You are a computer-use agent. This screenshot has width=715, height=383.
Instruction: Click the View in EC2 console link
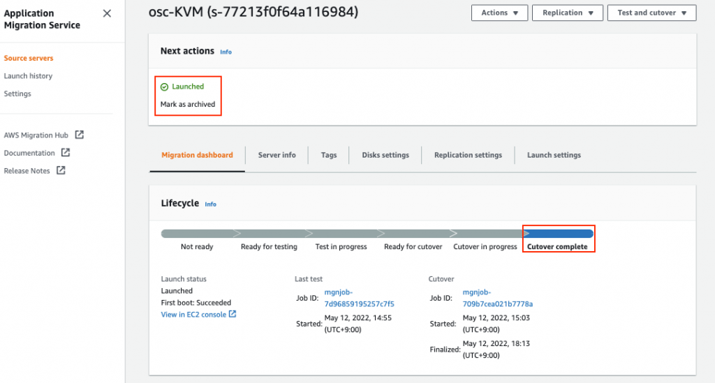click(x=193, y=314)
